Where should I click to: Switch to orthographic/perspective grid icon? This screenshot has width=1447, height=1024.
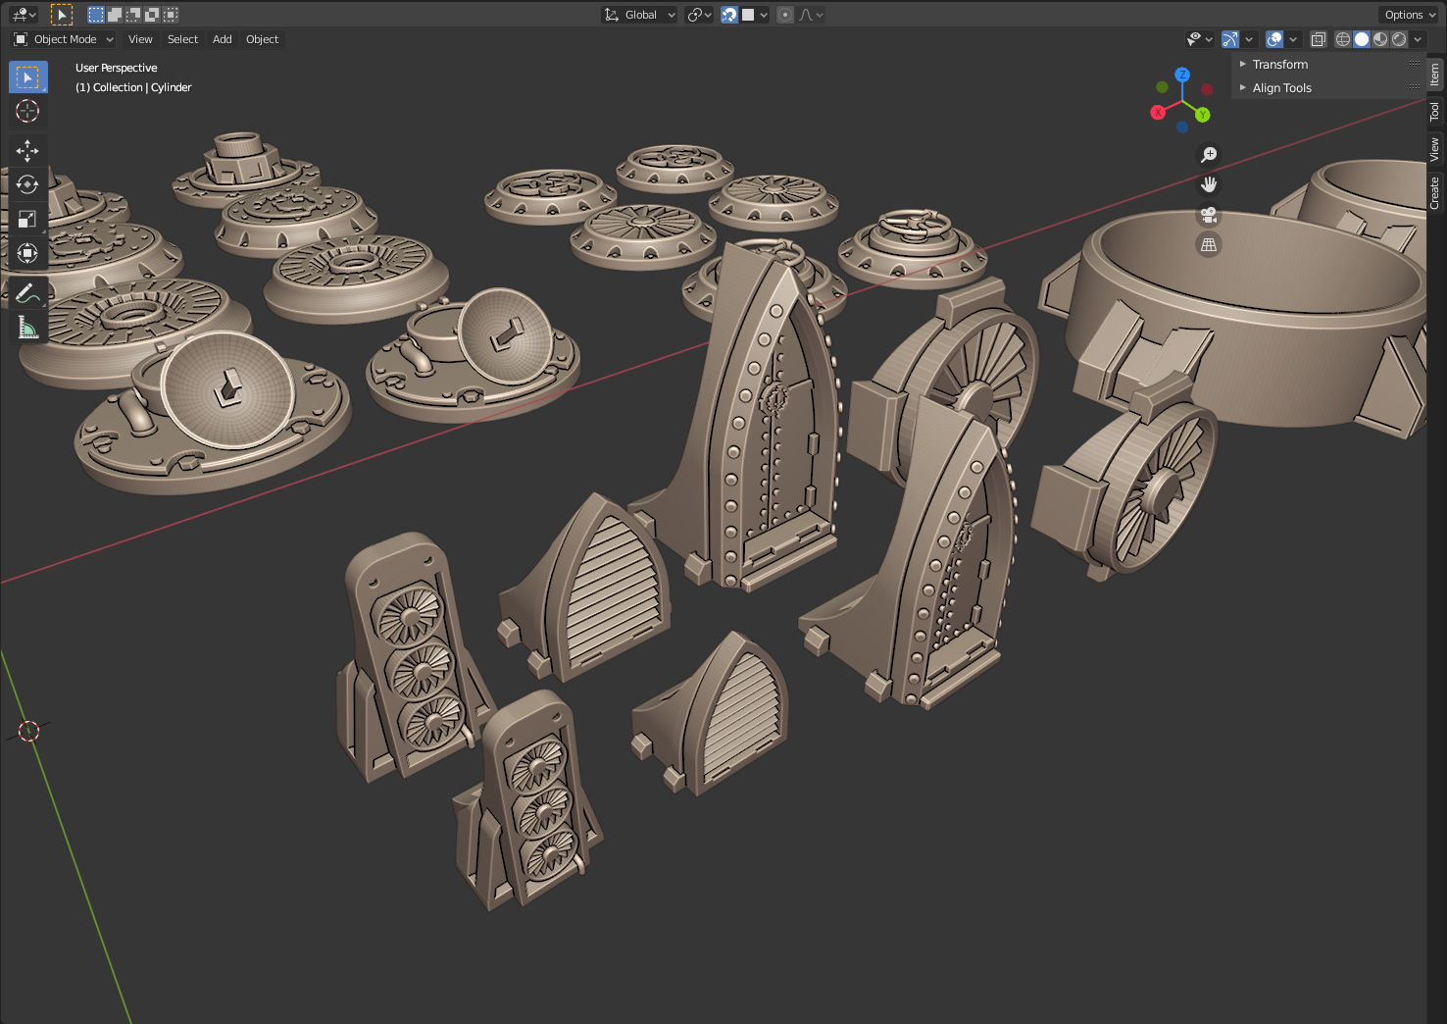tap(1209, 245)
